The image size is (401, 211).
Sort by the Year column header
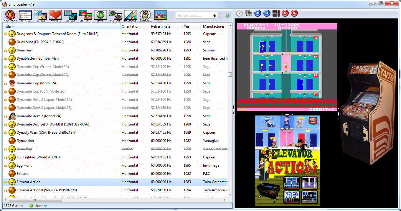192,26
